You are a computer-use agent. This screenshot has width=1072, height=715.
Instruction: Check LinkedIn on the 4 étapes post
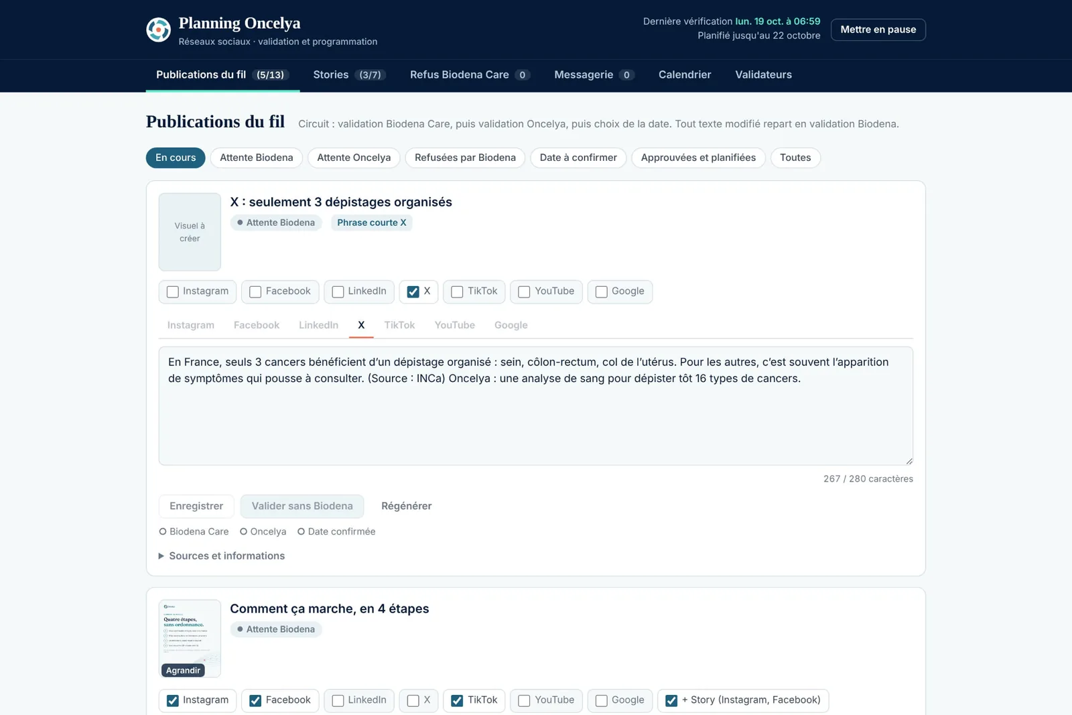click(338, 700)
